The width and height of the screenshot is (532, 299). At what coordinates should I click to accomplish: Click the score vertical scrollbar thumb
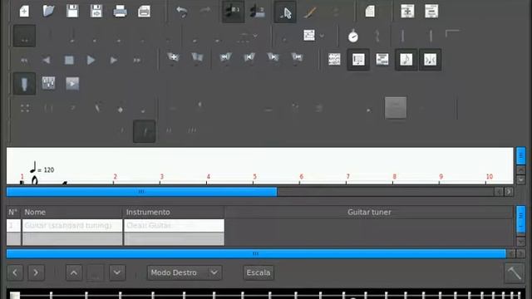pos(521,155)
